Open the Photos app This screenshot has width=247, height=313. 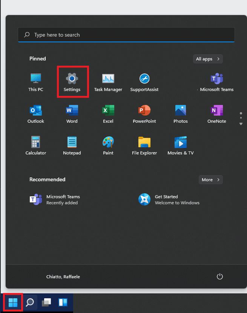[x=181, y=114]
